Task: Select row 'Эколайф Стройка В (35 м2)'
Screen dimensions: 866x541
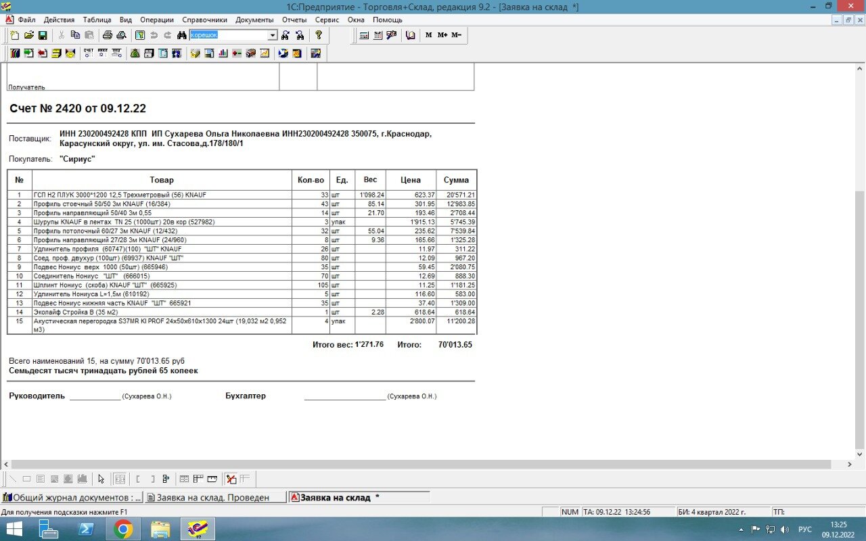Action: click(242, 312)
